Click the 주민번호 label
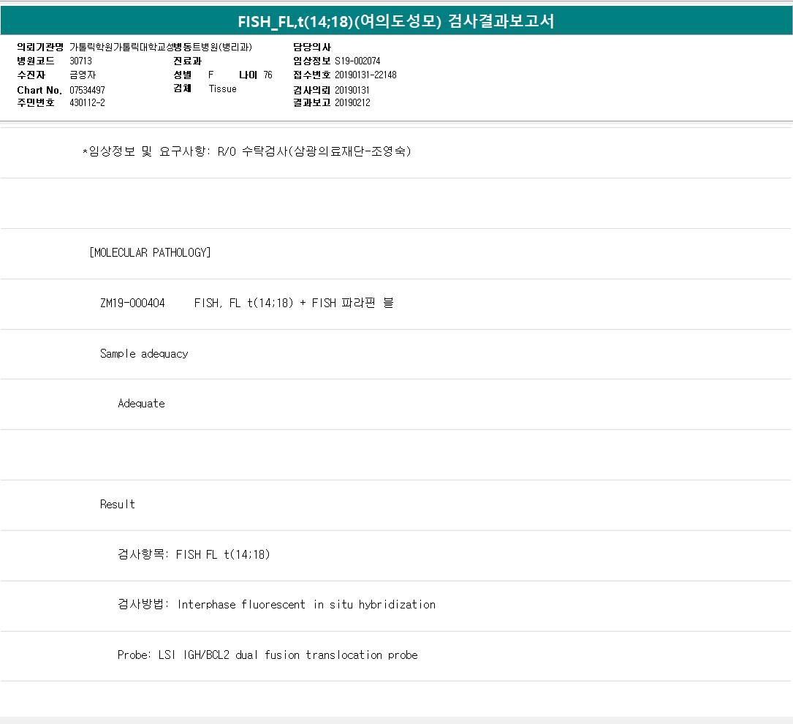 (35, 102)
